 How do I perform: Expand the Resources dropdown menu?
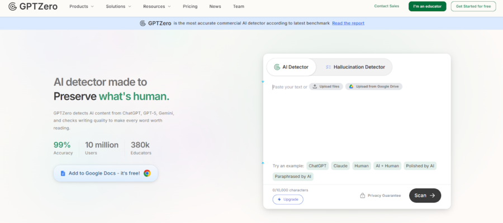coord(157,7)
